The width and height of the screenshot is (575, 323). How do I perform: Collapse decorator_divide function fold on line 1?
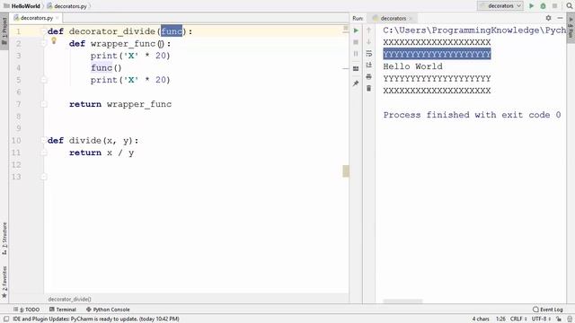pyautogui.click(x=44, y=31)
